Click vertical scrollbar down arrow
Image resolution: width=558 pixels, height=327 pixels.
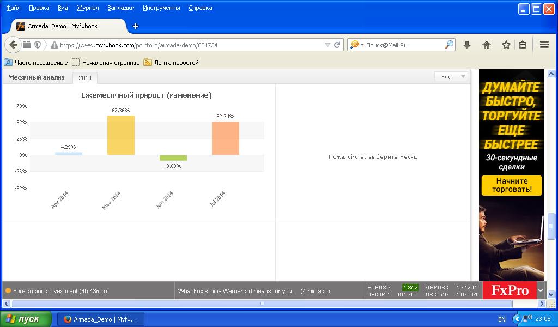pyautogui.click(x=551, y=295)
